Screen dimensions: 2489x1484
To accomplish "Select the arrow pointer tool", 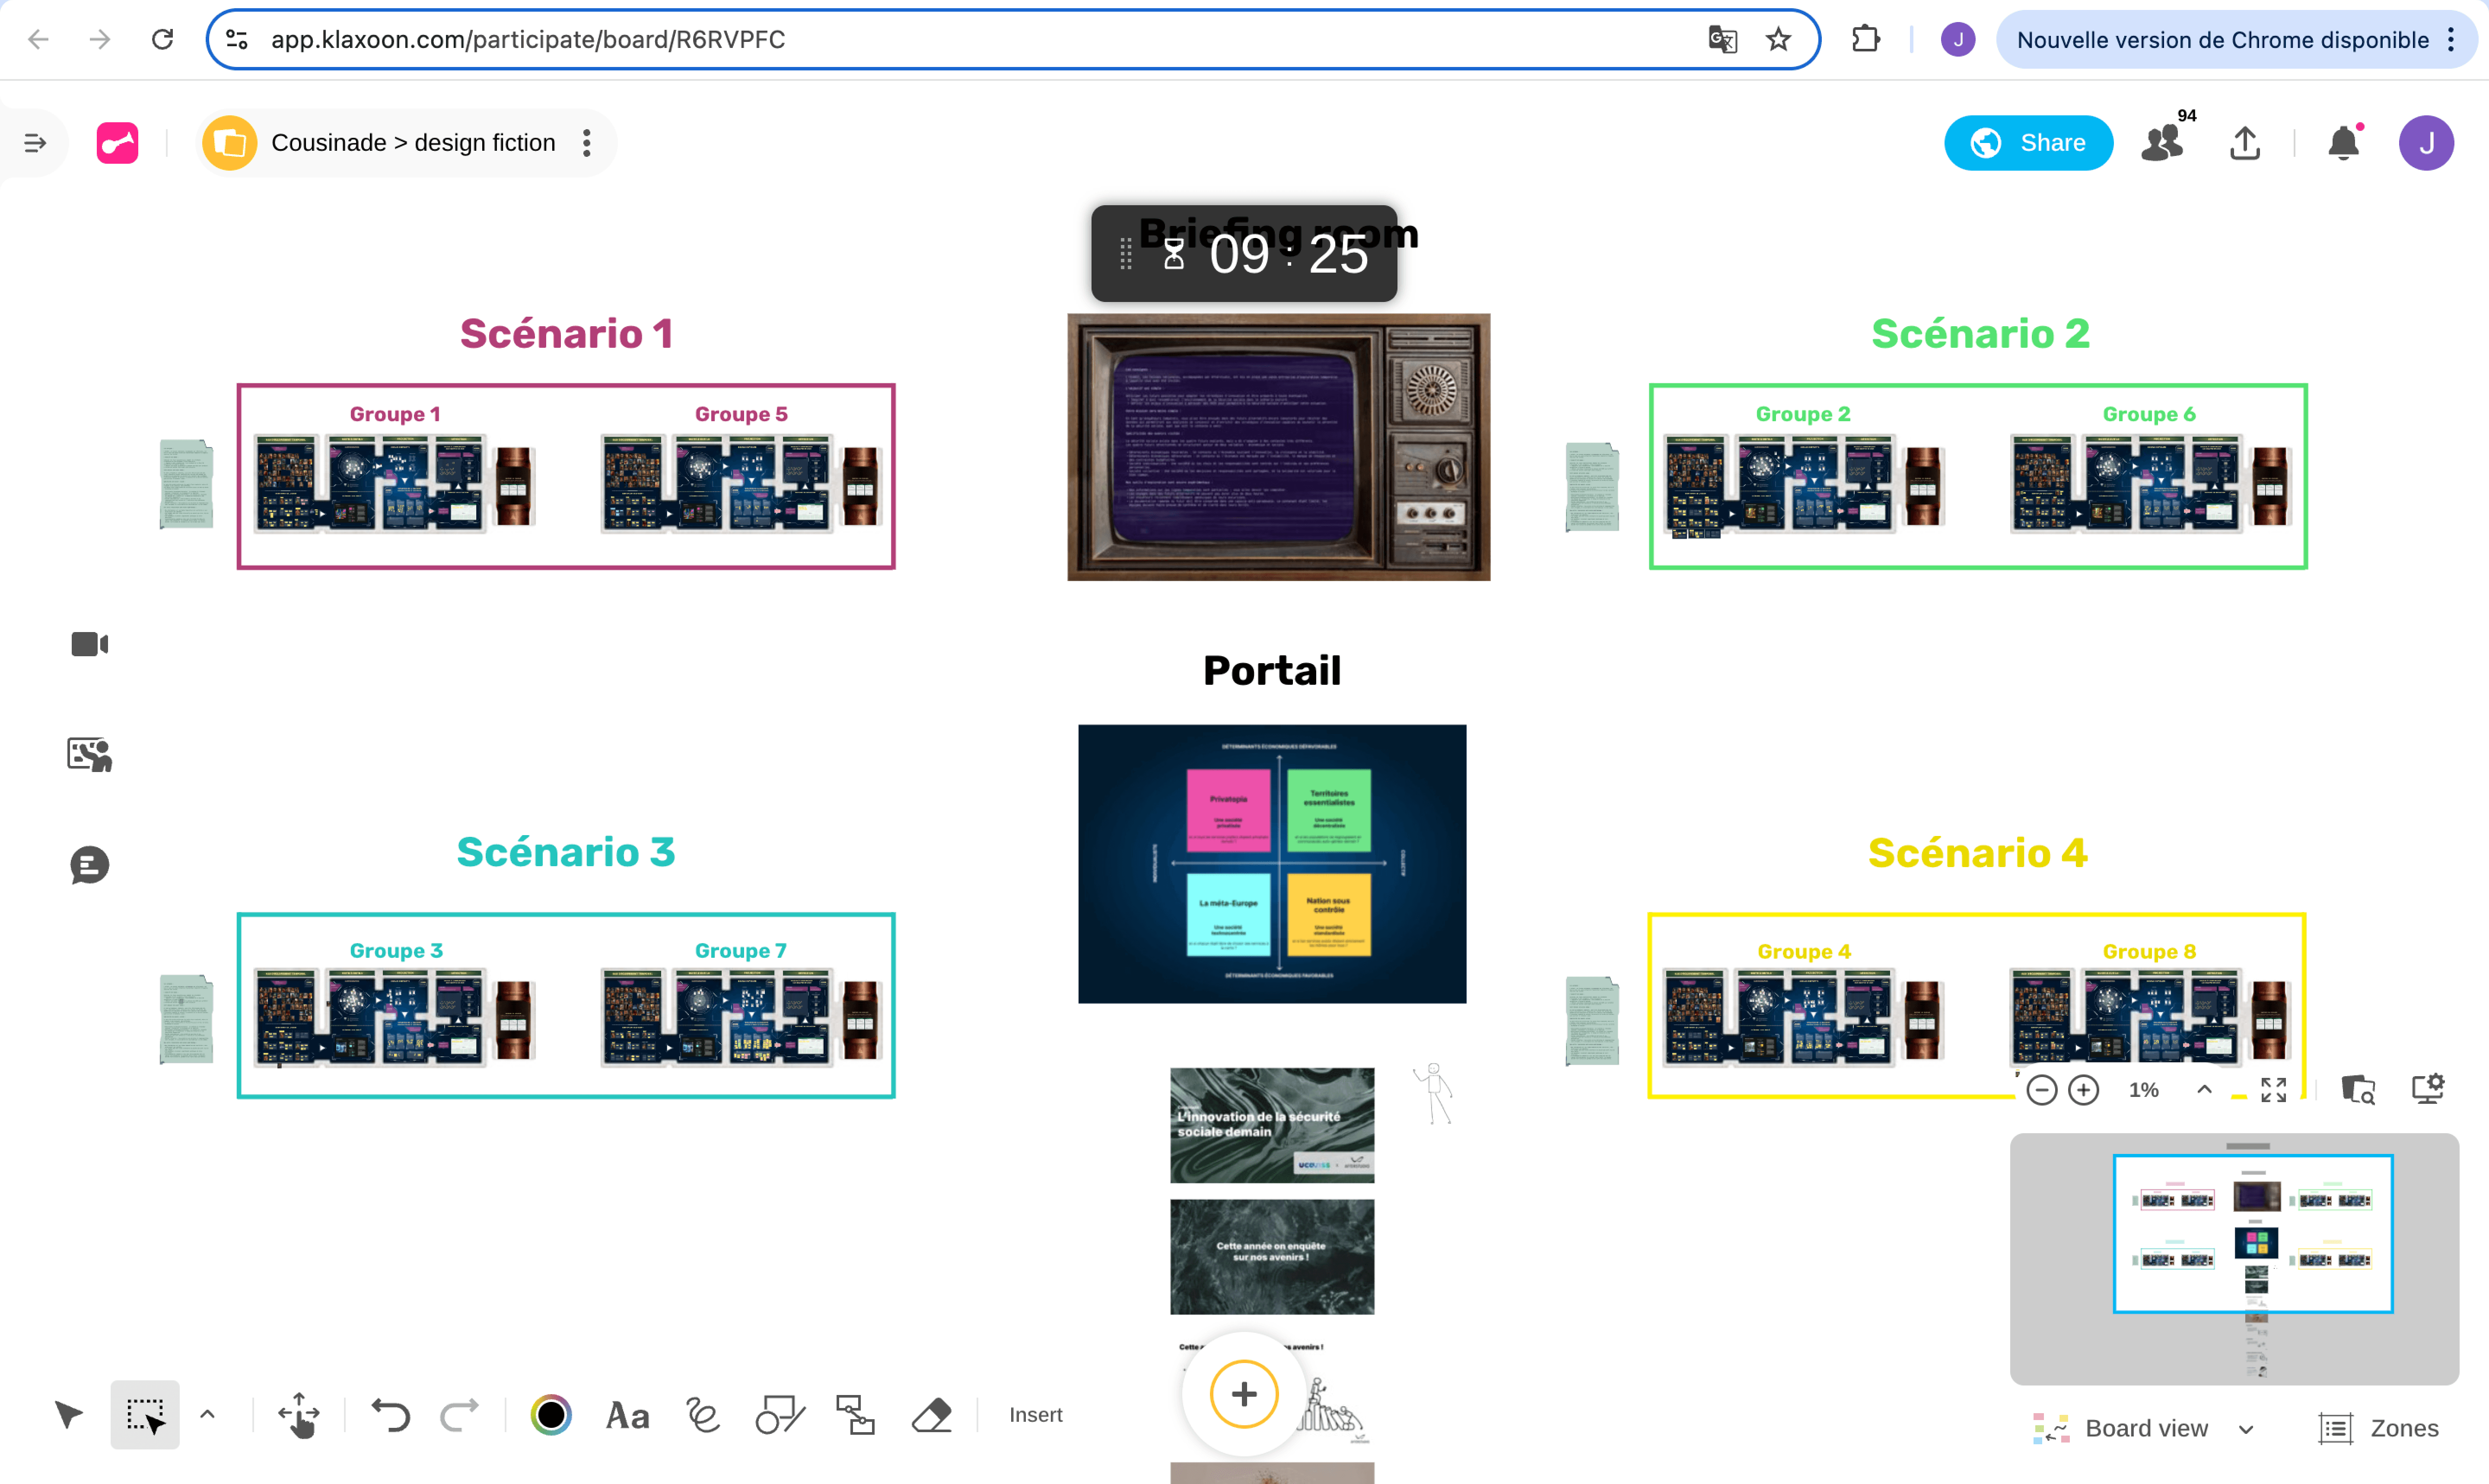I will pyautogui.click(x=68, y=1414).
